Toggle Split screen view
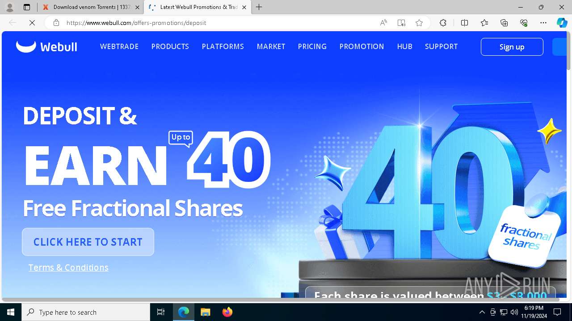The image size is (572, 321). tap(464, 23)
